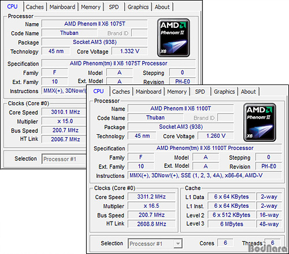Click the L1 Data value 6 x 64 KBytes
Image resolution: width=289 pixels, height=254 pixels.
pos(231,197)
